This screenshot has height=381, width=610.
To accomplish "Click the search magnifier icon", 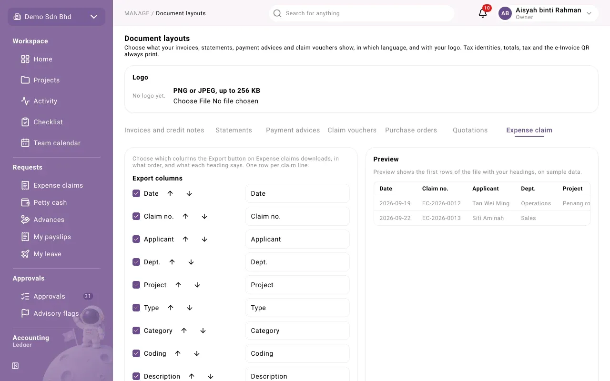I will [x=277, y=13].
